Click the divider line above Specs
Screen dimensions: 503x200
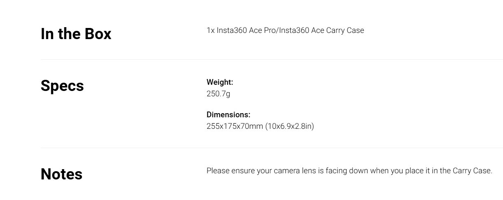(x=272, y=59)
